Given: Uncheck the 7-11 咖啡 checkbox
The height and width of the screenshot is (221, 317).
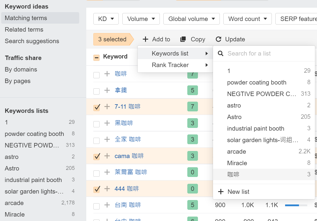Looking at the screenshot, I should tap(97, 107).
